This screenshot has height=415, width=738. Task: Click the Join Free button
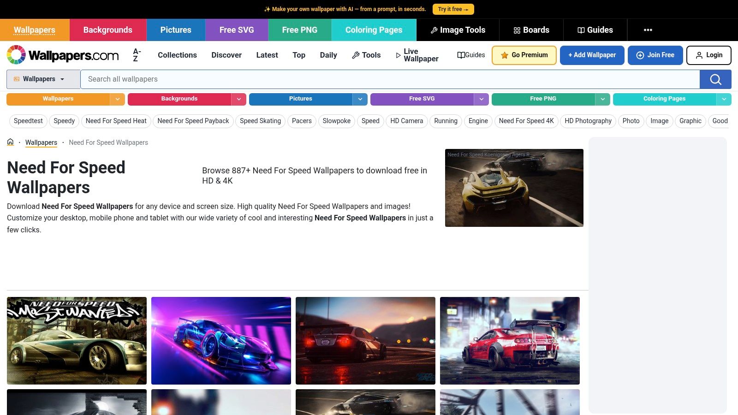tap(655, 55)
